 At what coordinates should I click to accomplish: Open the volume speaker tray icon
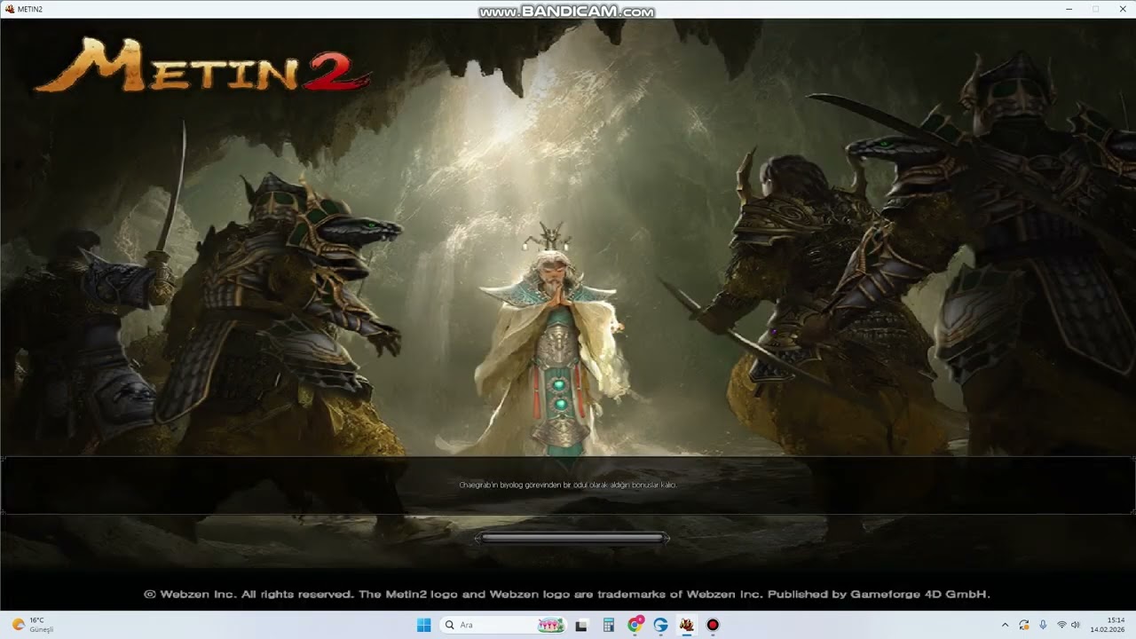click(1076, 625)
